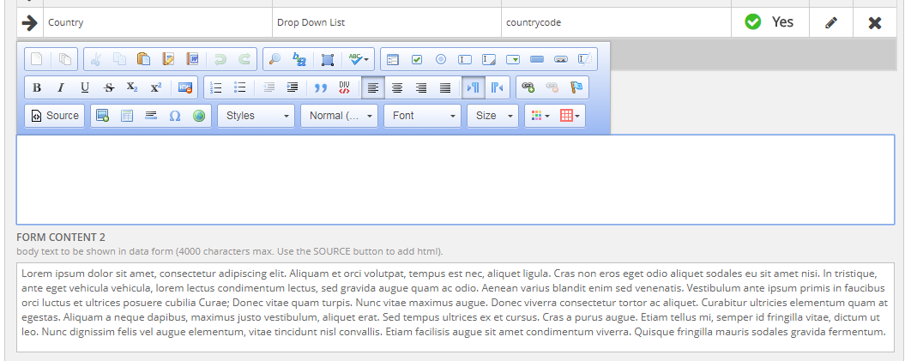905x361 pixels.
Task: Open the Normal paragraph format dropdown
Action: (340, 116)
